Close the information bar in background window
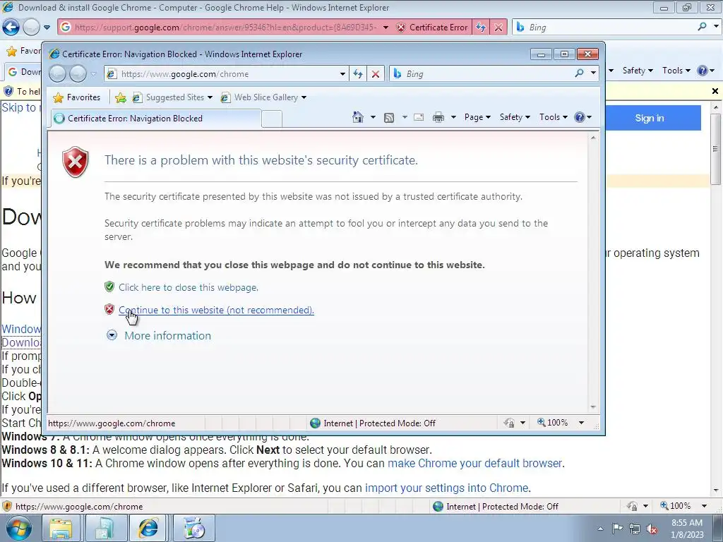Viewport: 723px width, 542px height. [715, 91]
